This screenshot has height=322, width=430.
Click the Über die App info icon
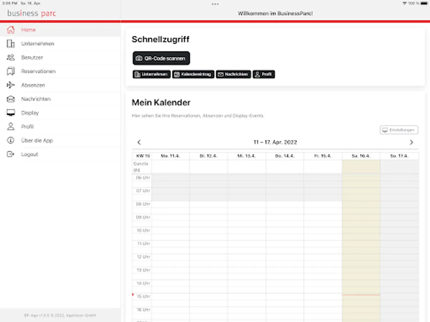[11, 140]
